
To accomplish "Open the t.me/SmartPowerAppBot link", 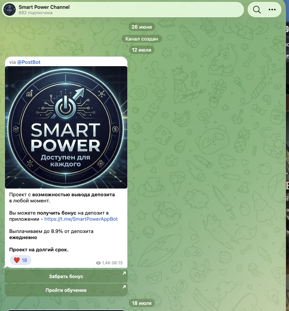I will [81, 219].
